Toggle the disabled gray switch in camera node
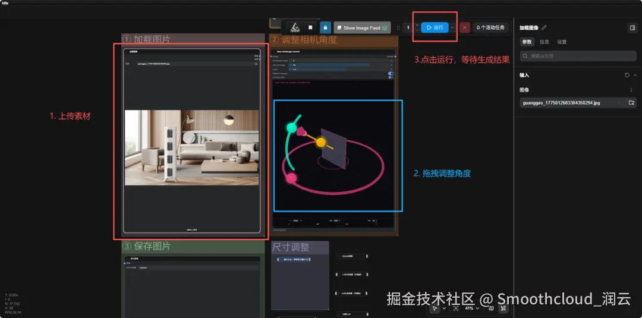Viewport: 642px width, 318px height. point(391,77)
